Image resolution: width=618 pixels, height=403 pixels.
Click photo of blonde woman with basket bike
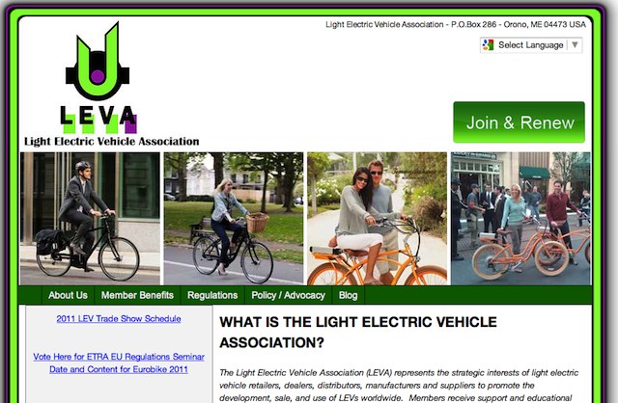pyautogui.click(x=234, y=219)
